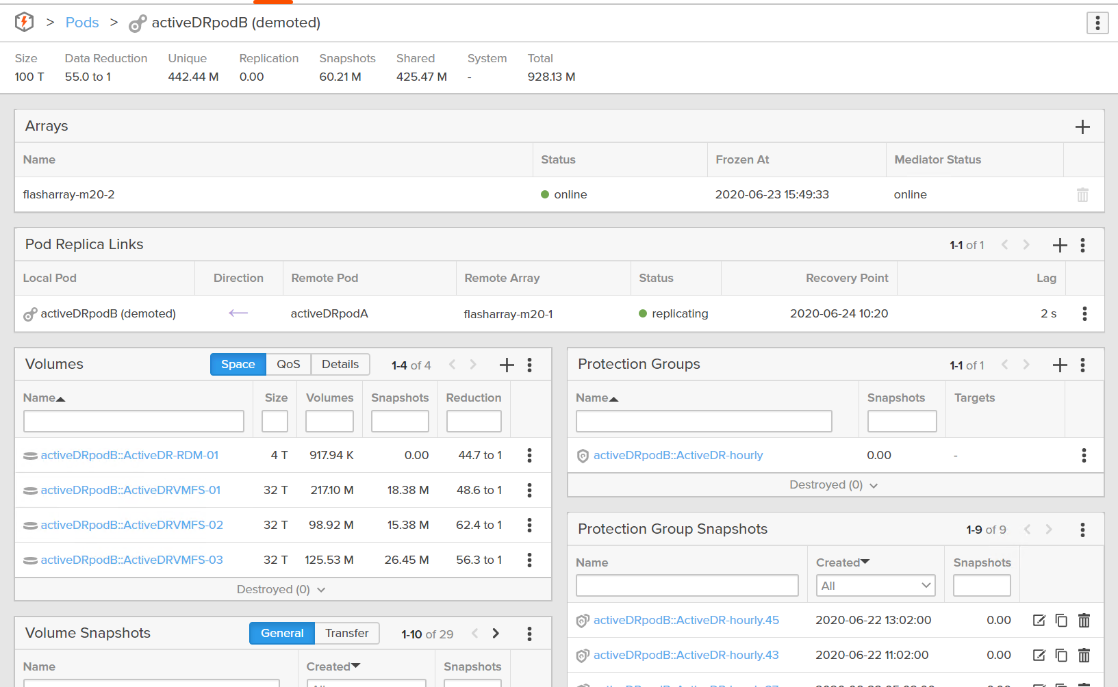
Task: Open the pod options kebab menu at top right
Action: tap(1097, 23)
